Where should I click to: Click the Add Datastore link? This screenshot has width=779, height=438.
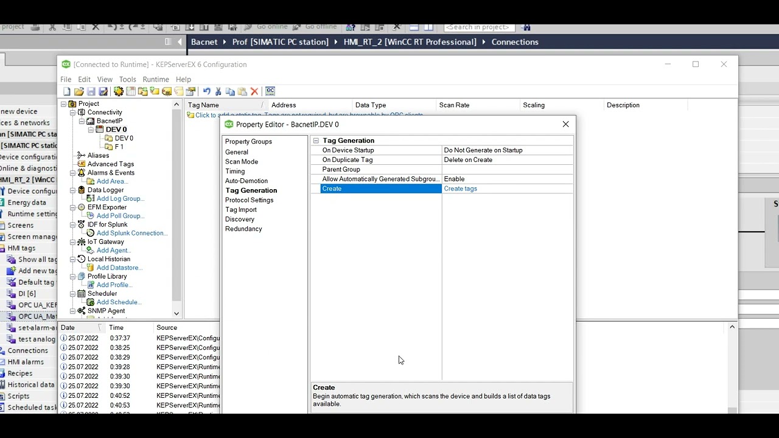tap(119, 268)
